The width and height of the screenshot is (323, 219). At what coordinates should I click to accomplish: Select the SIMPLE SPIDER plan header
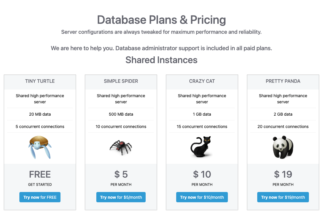(121, 81)
